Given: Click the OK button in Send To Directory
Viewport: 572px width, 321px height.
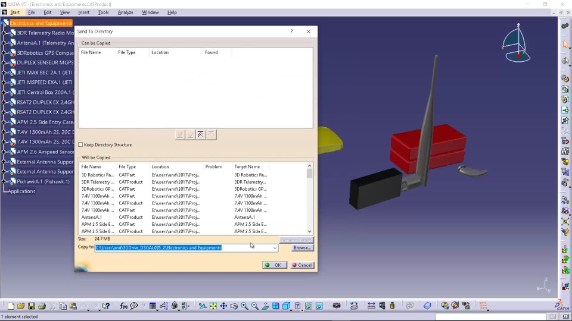Looking at the screenshot, I should [x=274, y=265].
